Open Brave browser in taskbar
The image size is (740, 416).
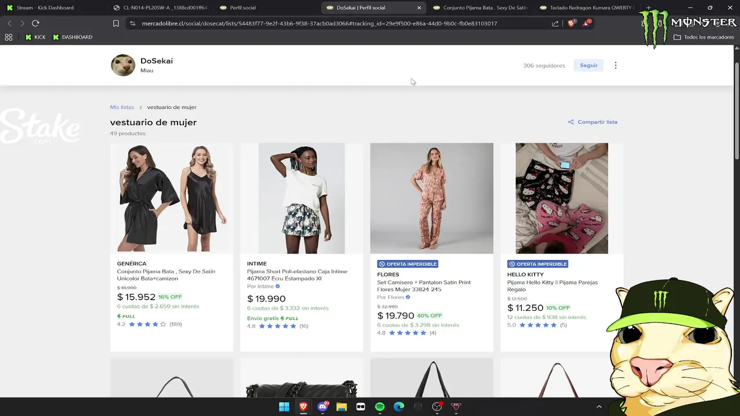coord(303,407)
